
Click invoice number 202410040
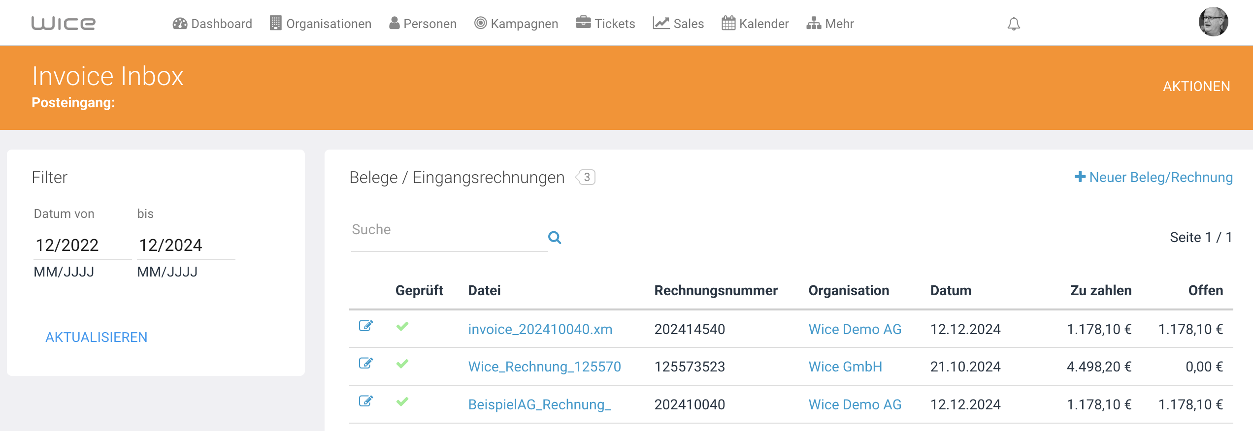[690, 404]
